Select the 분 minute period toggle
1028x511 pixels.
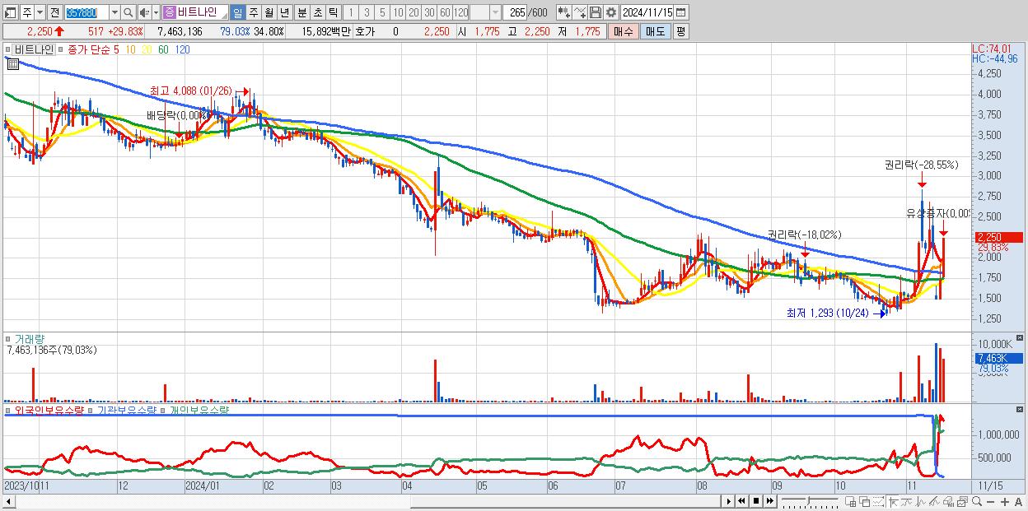pyautogui.click(x=302, y=12)
